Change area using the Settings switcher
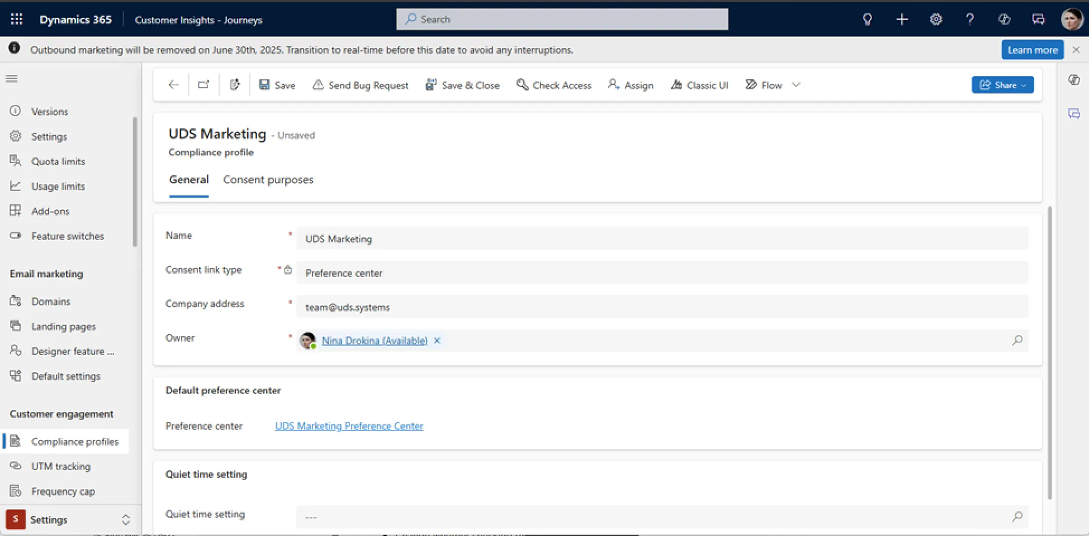This screenshot has height=536, width=1089. click(70, 520)
